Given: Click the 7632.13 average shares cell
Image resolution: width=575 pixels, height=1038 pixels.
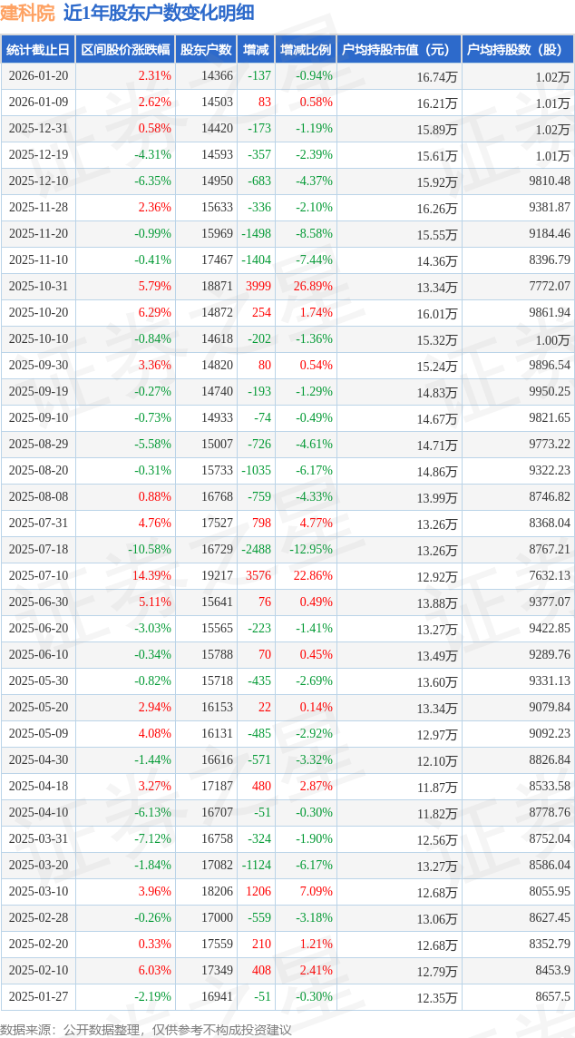Looking at the screenshot, I should click(x=550, y=576).
